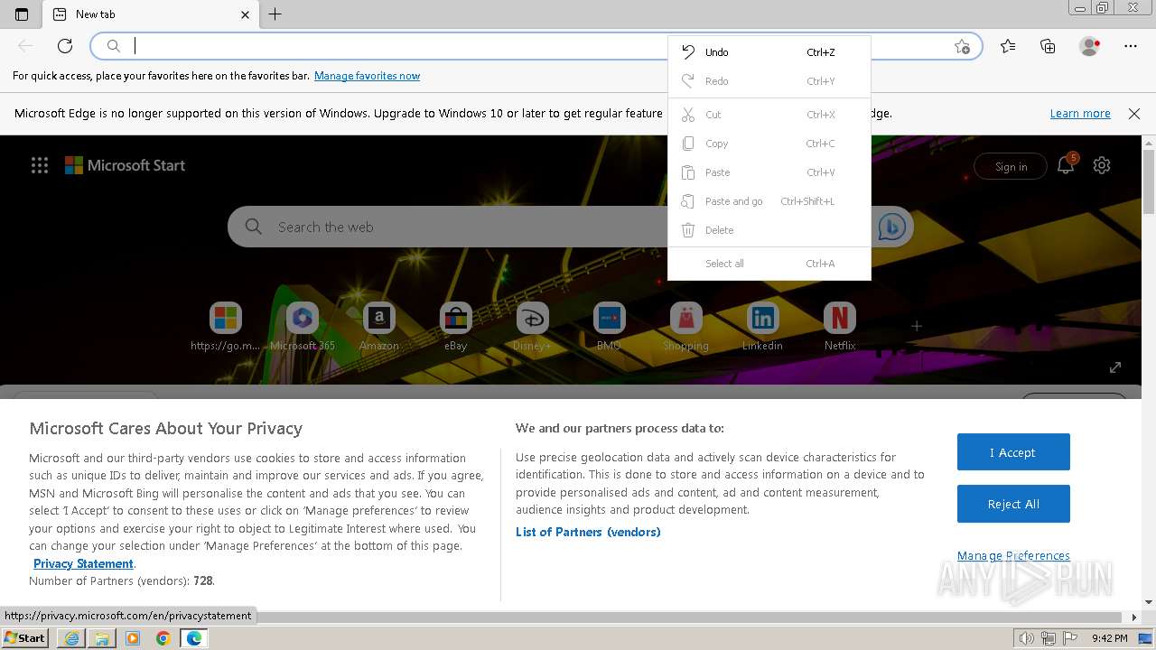Refresh the page with reload icon

[65, 46]
